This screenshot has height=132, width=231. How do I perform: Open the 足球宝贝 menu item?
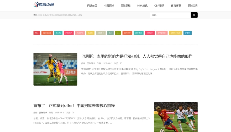click(192, 5)
